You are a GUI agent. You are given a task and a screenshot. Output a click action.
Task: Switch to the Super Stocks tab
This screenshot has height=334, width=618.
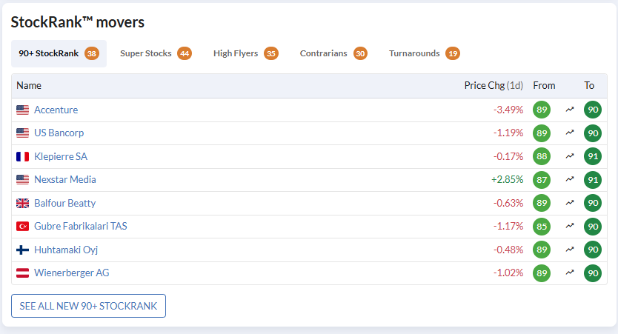156,53
